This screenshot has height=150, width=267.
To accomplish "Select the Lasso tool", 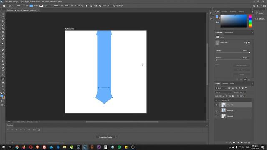I will point(3,21).
